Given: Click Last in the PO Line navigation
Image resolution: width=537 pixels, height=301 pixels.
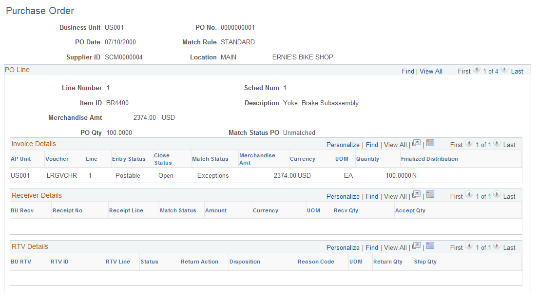Looking at the screenshot, I should tap(517, 70).
